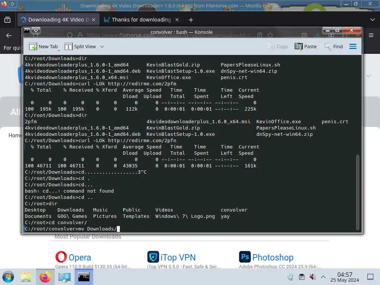This screenshot has width=380, height=285.
Task: Open the Opera download link
Action: coord(80,258)
